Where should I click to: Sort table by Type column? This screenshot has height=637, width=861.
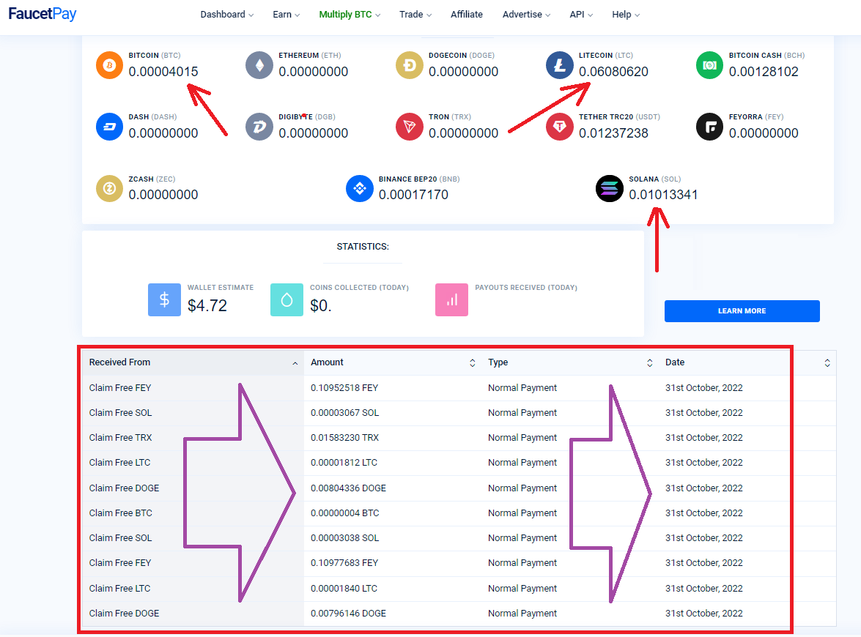click(570, 362)
